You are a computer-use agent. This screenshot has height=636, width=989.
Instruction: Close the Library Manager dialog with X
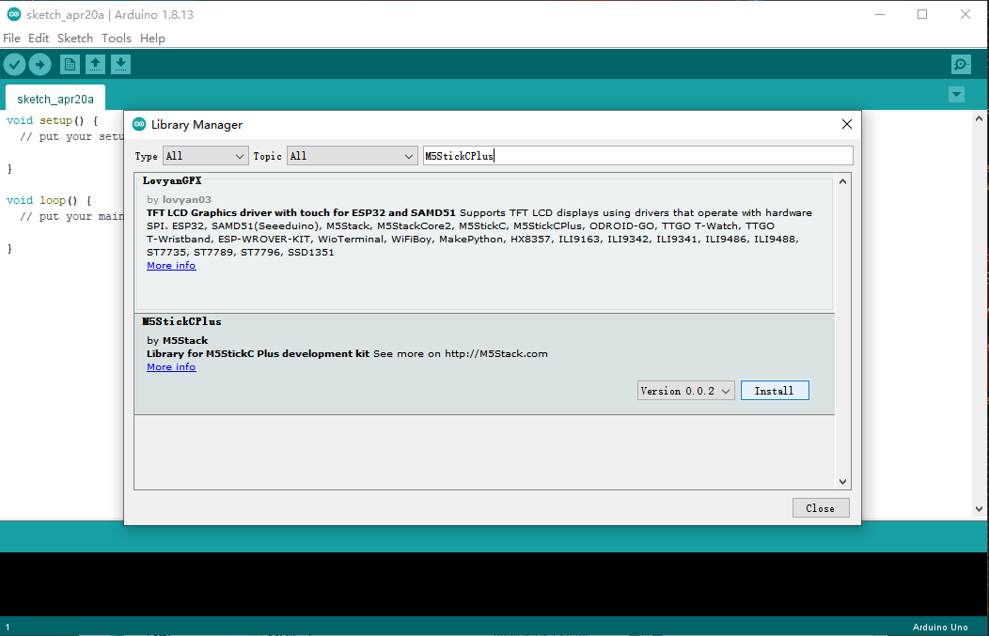[846, 124]
